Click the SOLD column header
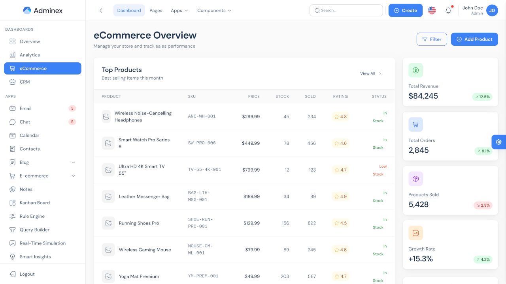This screenshot has width=506, height=284. click(x=310, y=96)
